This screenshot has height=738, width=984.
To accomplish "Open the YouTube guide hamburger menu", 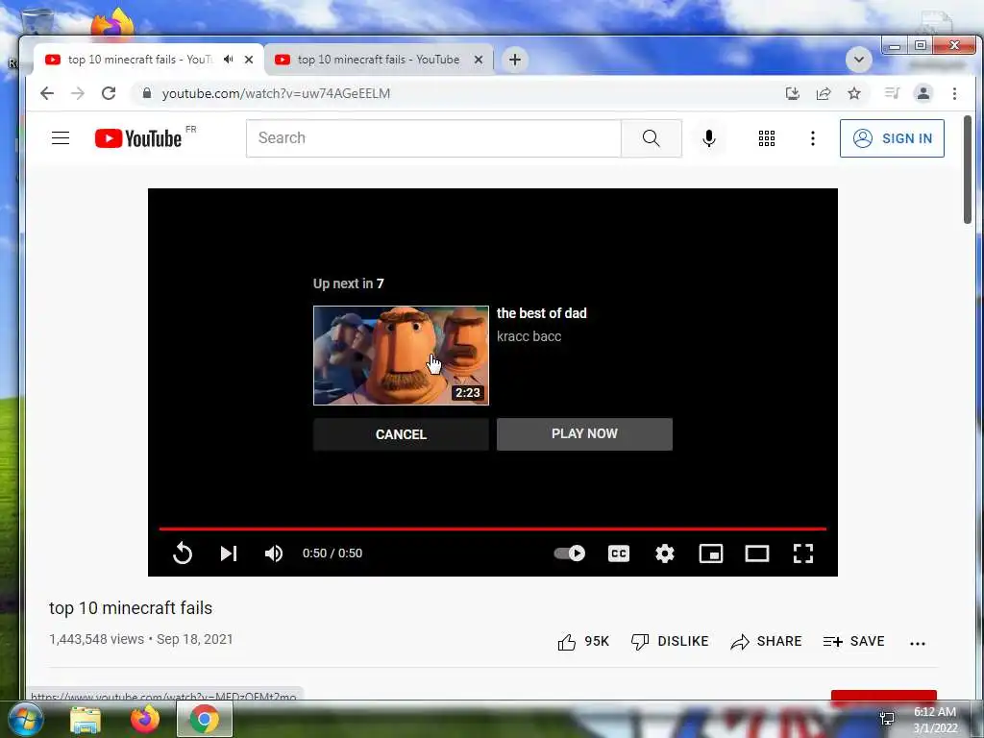I will [x=61, y=138].
